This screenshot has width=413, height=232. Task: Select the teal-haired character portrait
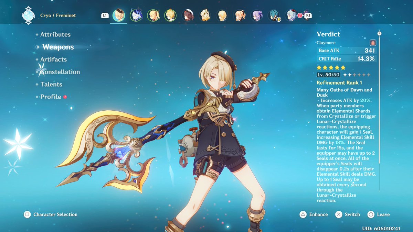[274, 15]
